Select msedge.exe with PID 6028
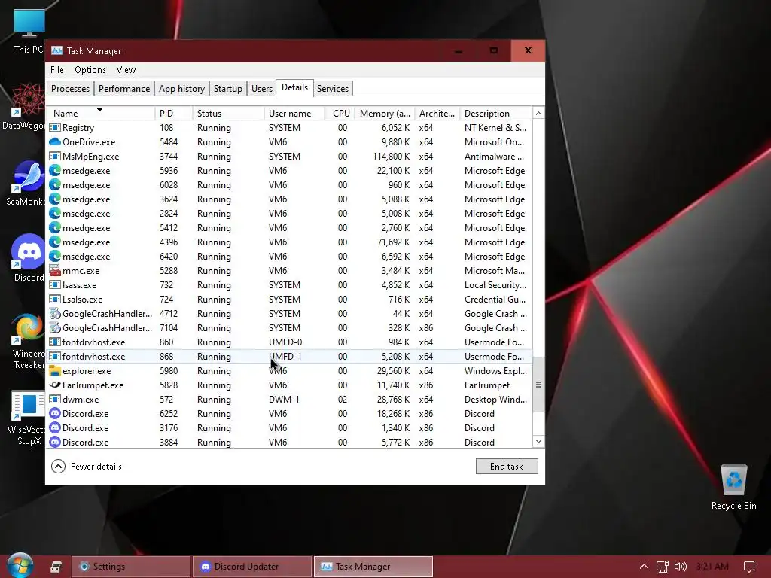 tap(290, 185)
